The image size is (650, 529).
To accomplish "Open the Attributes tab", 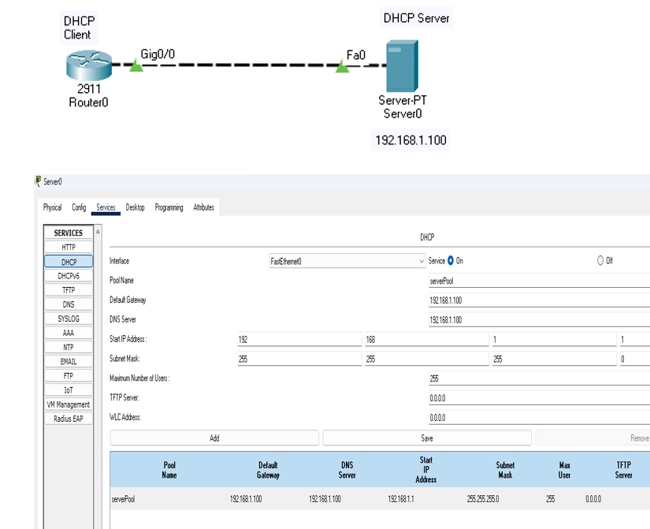I will (203, 207).
